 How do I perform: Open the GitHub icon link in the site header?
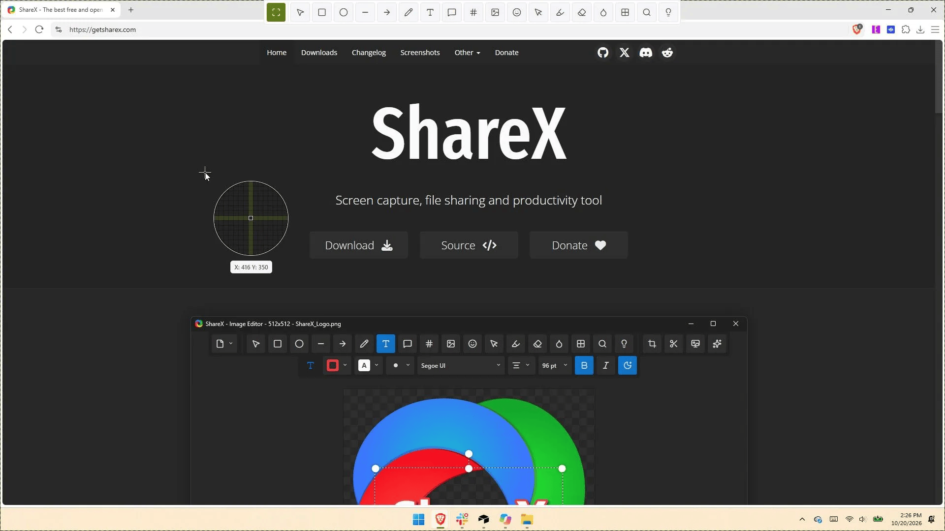[x=603, y=53]
